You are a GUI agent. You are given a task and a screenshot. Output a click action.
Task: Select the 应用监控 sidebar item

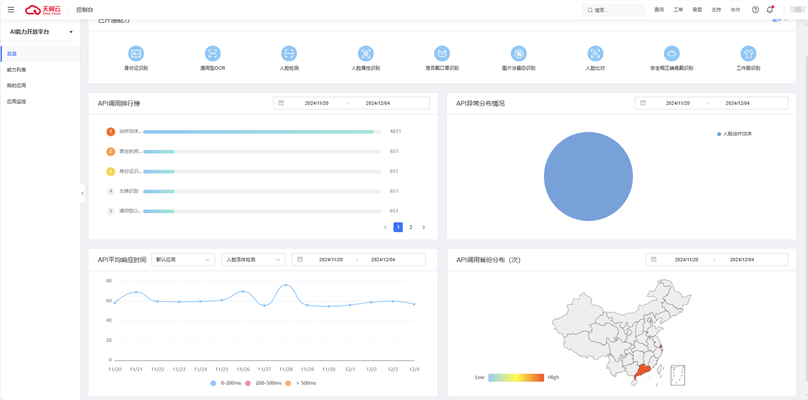click(x=41, y=102)
